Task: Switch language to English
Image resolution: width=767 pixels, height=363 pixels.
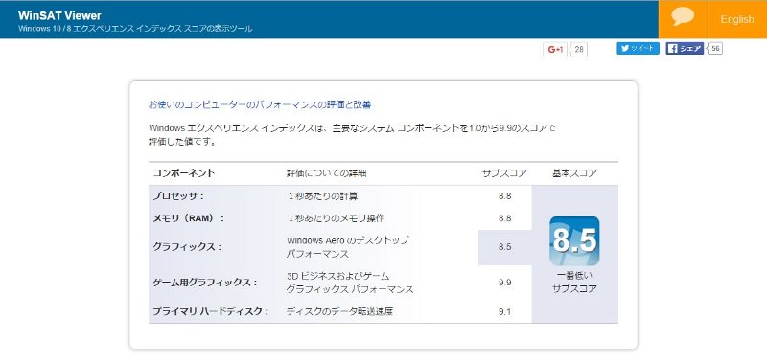Action: (736, 19)
